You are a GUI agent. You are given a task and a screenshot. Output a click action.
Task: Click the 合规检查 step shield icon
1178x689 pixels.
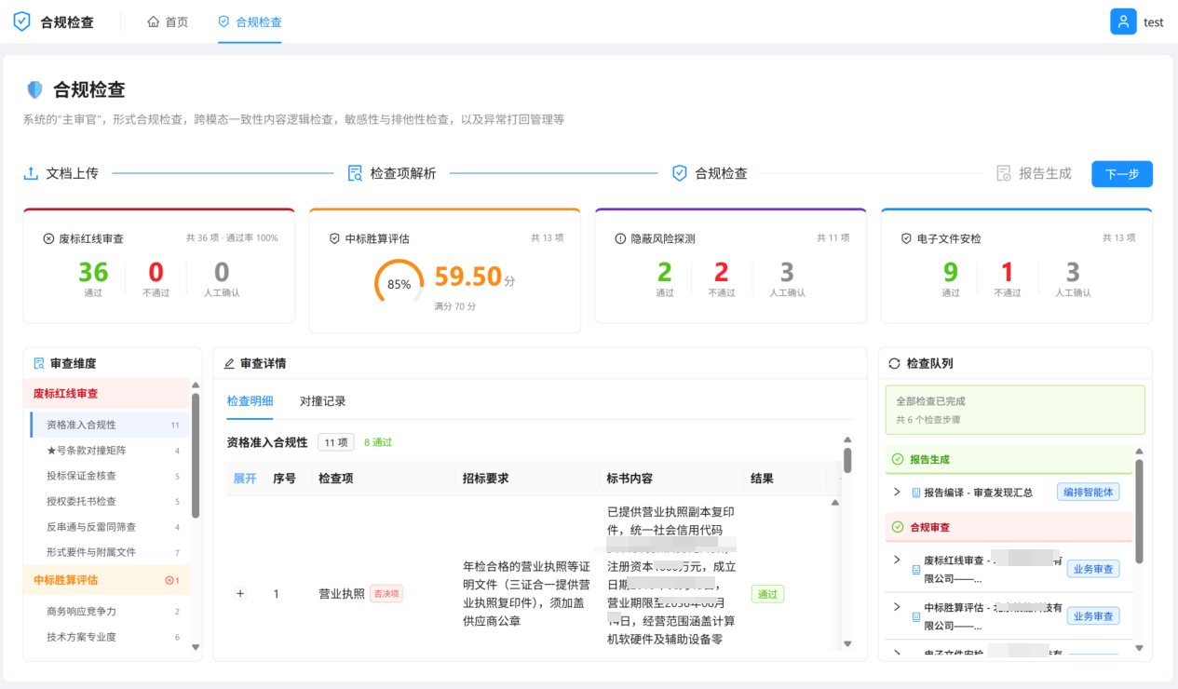pos(680,173)
